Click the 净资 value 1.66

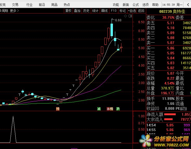[171, 103]
